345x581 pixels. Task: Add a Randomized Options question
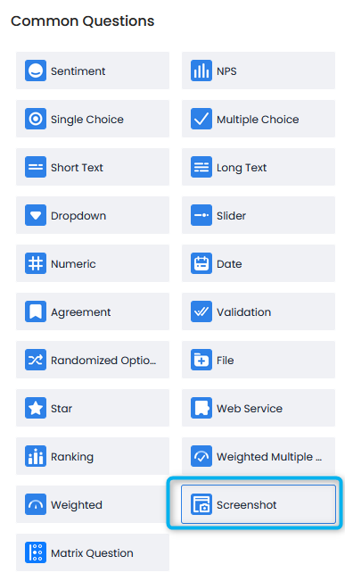(x=93, y=360)
